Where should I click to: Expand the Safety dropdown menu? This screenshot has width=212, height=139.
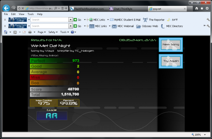[53, 32]
